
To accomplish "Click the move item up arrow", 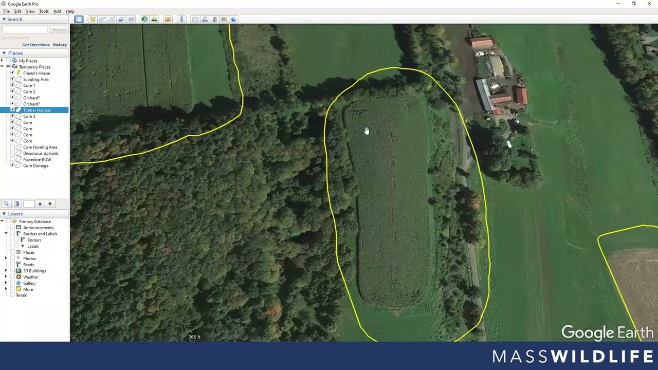I will tap(40, 204).
